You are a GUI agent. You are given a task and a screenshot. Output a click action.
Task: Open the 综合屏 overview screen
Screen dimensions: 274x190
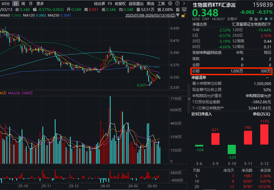99,4
